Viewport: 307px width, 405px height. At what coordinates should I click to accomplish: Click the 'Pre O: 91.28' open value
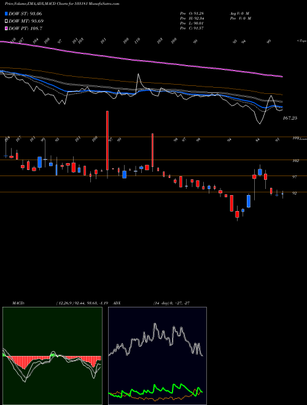click(192, 13)
